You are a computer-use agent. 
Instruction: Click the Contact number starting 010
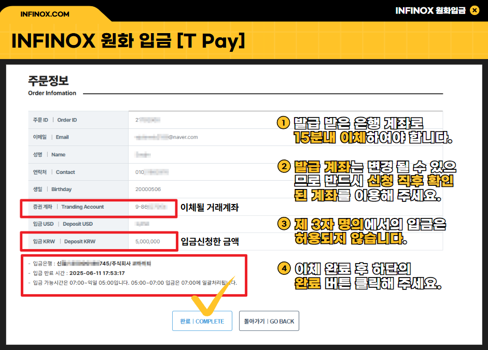point(152,172)
